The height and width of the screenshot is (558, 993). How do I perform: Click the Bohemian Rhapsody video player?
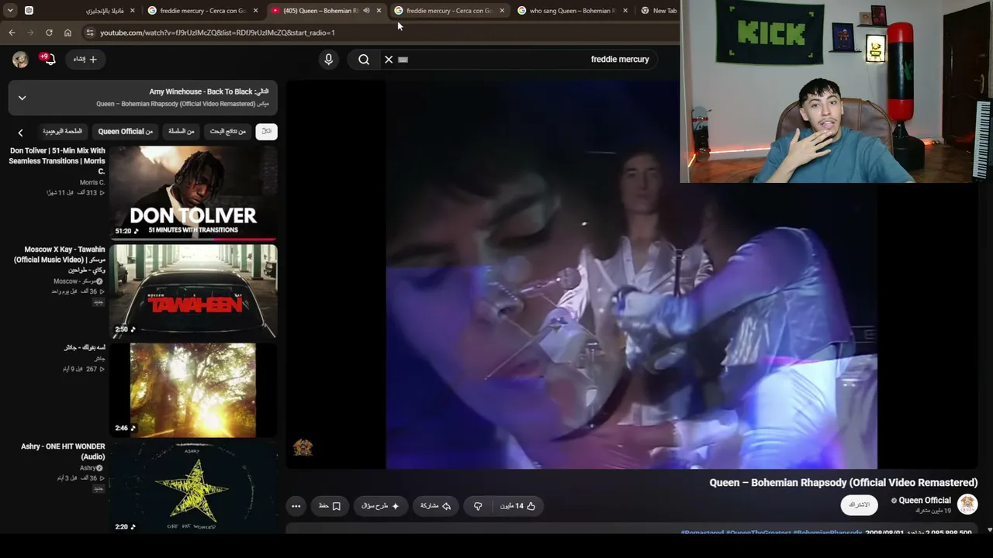[x=631, y=274]
